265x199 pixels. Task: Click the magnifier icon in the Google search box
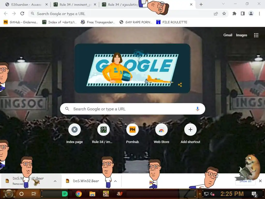pos(67,109)
